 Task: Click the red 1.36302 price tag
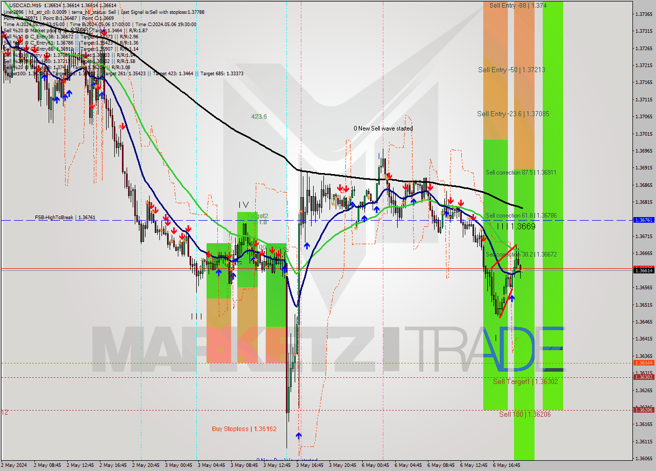644,377
